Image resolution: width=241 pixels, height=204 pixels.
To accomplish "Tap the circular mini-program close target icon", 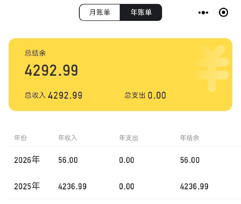I will click(x=223, y=12).
